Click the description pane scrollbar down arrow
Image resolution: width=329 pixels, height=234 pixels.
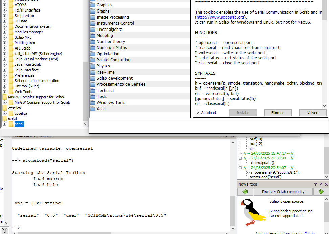(324, 106)
